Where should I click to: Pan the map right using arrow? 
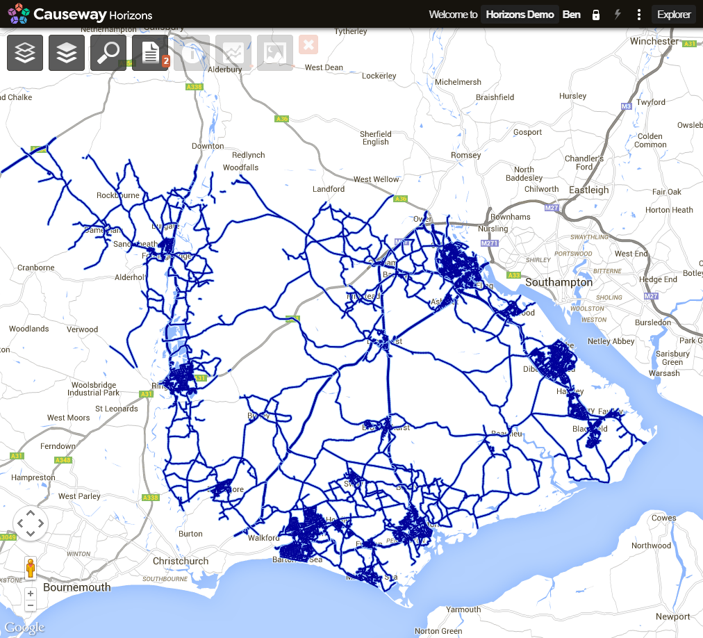pos(41,523)
